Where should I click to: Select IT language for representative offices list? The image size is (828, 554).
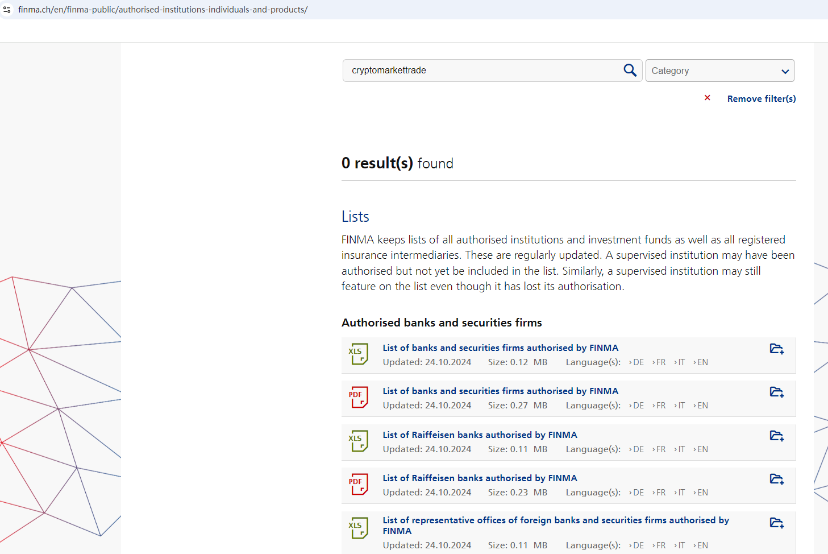tap(680, 545)
